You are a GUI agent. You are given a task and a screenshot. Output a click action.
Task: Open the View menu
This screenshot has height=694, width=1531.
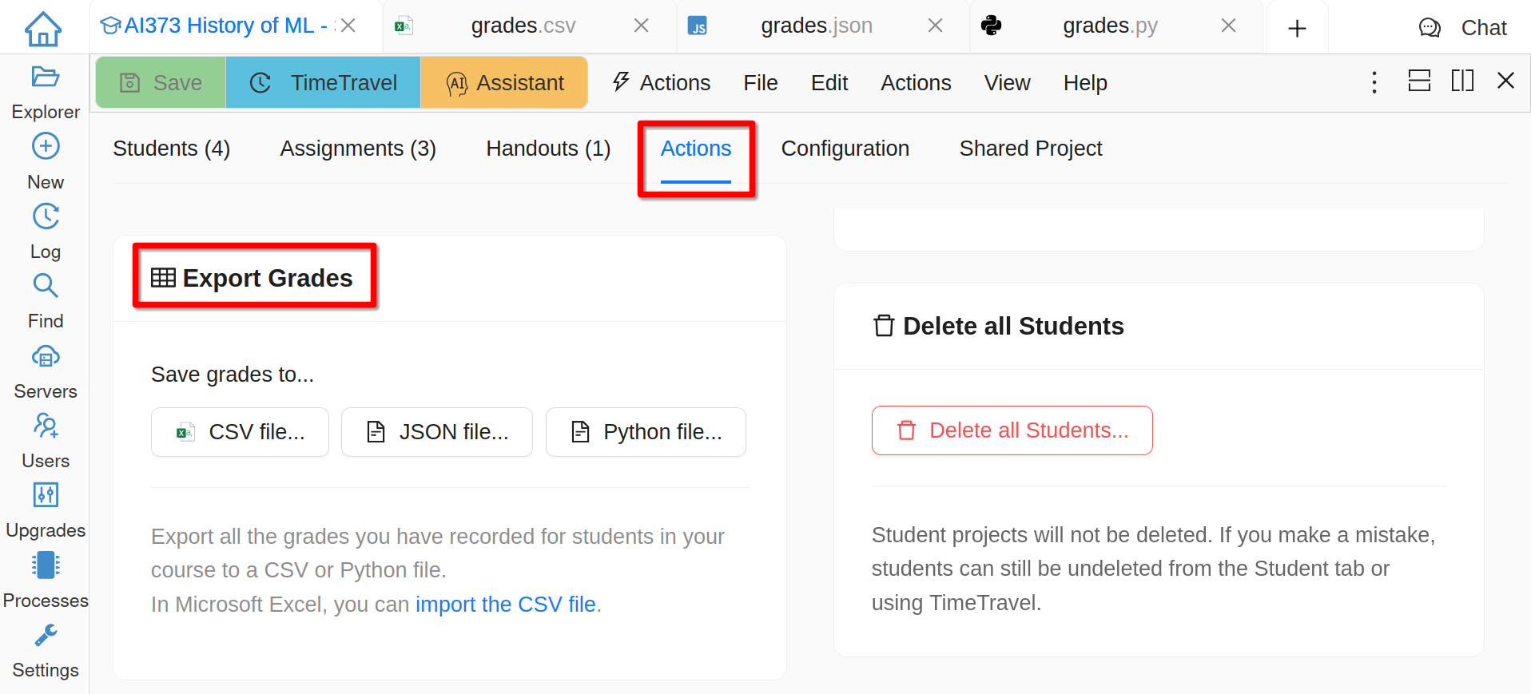pyautogui.click(x=1007, y=83)
